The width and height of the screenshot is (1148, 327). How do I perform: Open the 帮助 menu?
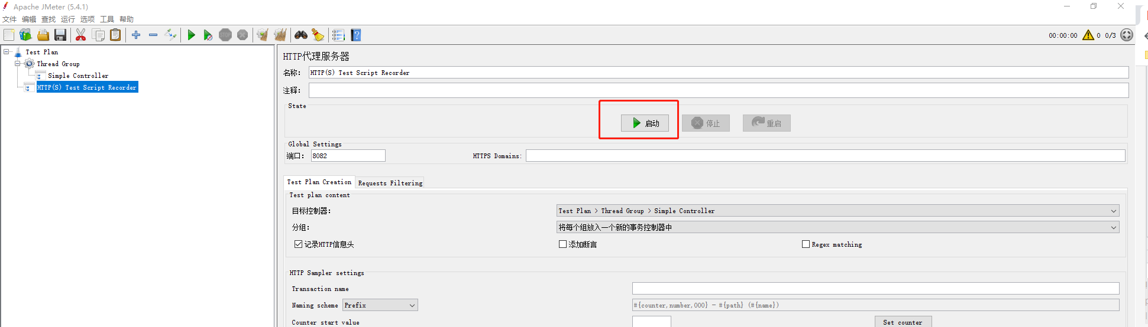(127, 19)
